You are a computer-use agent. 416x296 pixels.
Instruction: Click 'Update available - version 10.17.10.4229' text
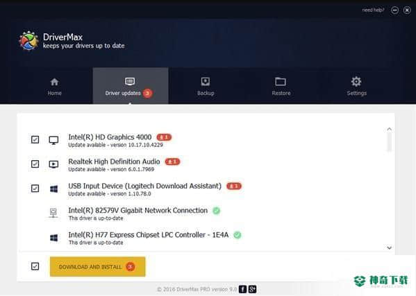116,145
